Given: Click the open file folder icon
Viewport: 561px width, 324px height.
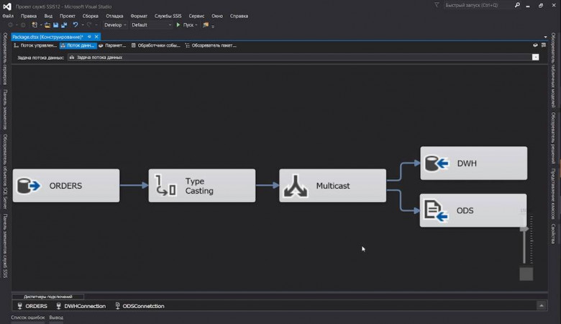Looking at the screenshot, I should point(47,25).
